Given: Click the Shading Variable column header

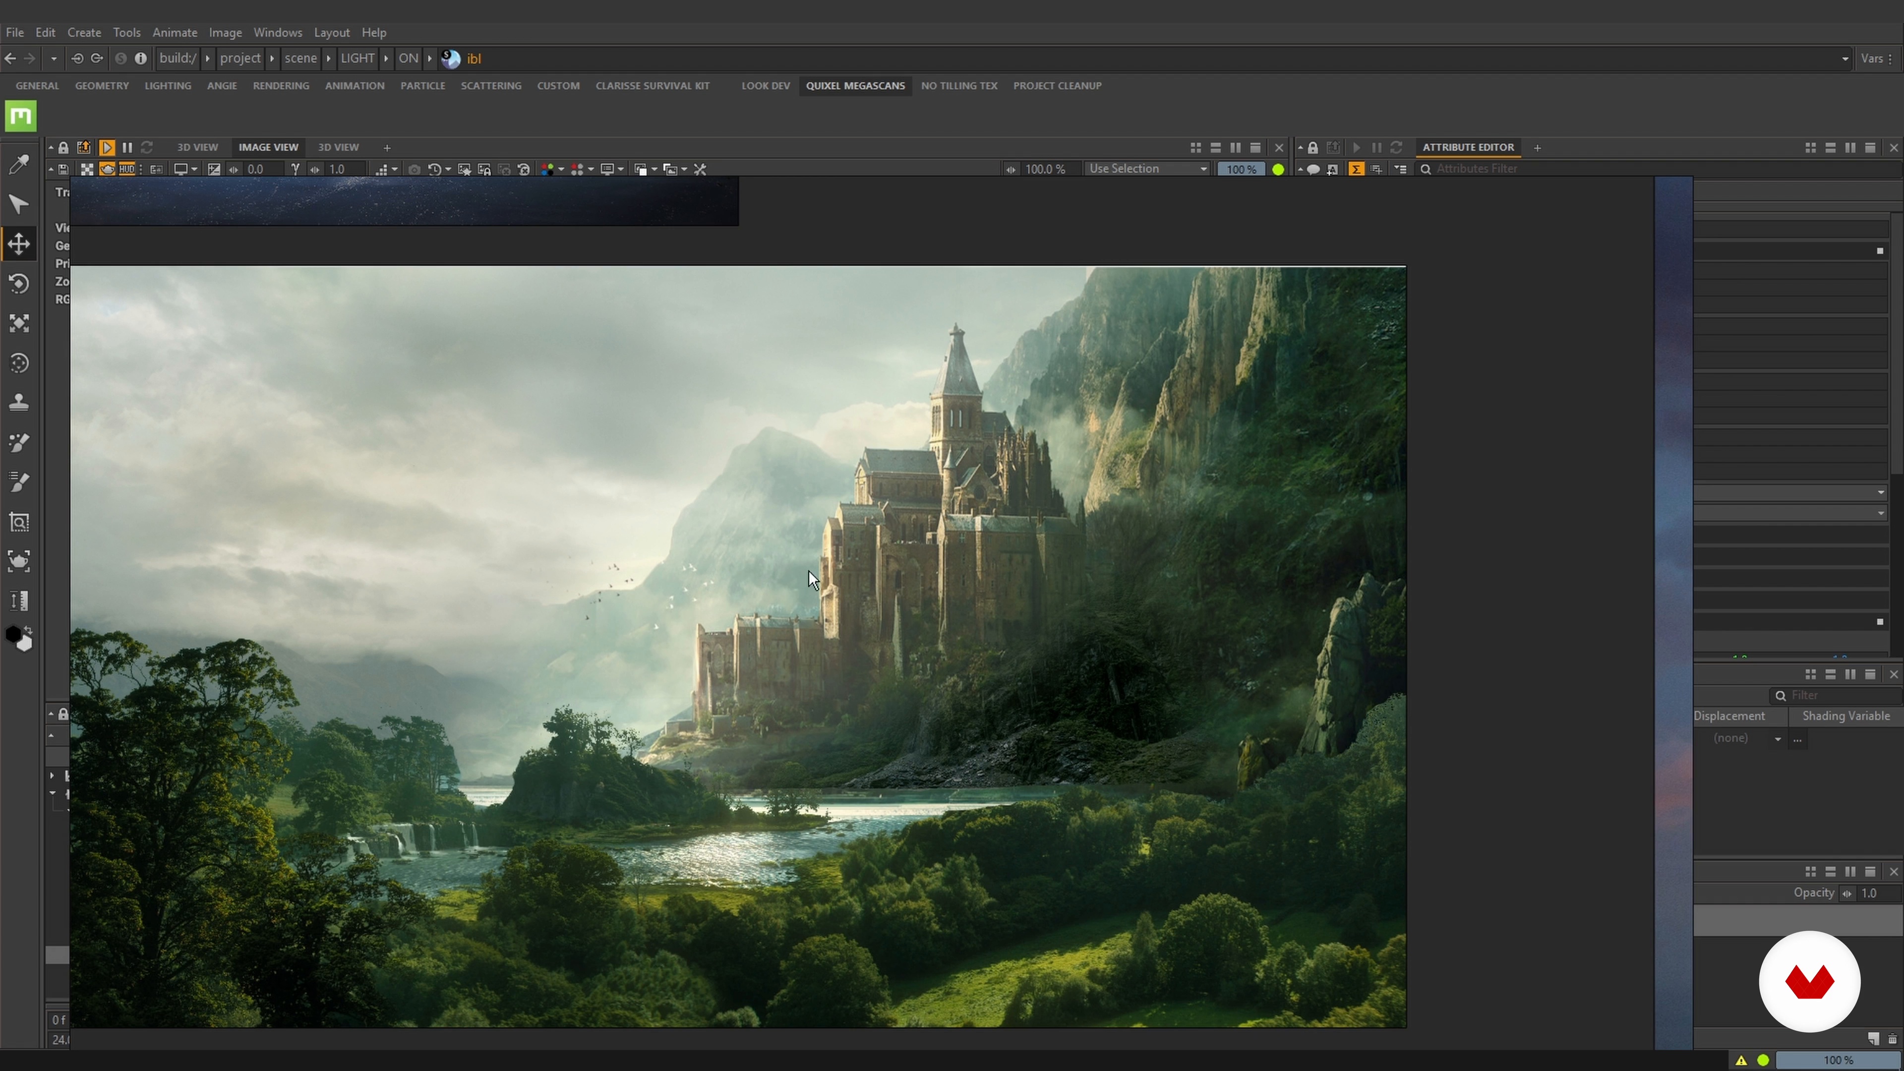Looking at the screenshot, I should 1845,716.
